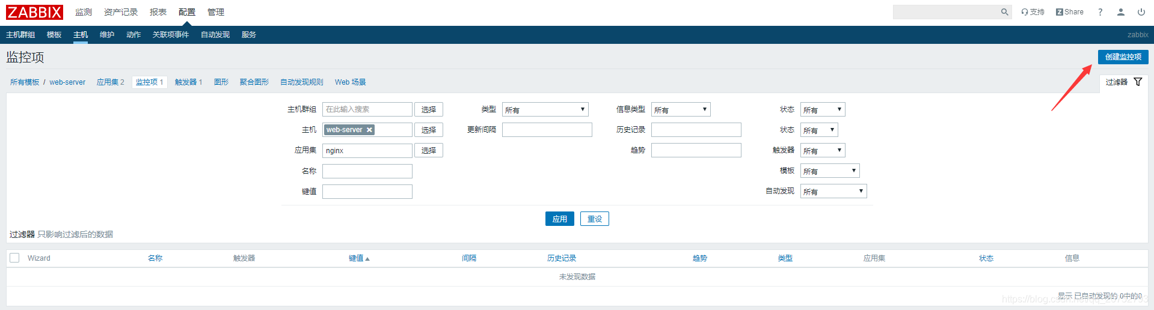Open the 配置 top menu
This screenshot has width=1154, height=310.
(187, 12)
